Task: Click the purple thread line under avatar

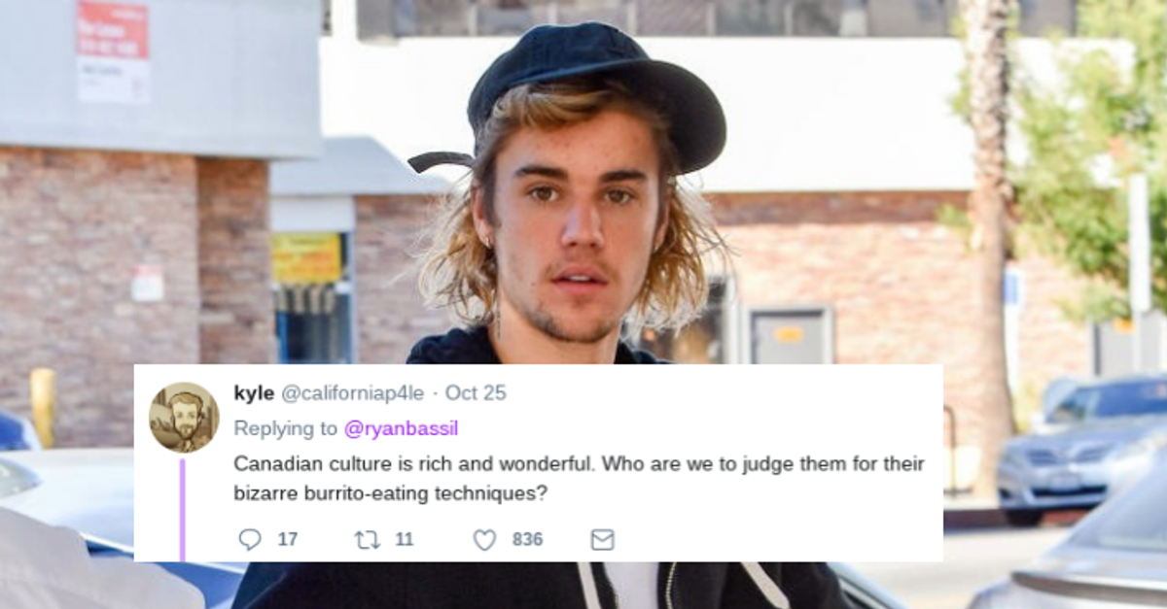Action: (182, 509)
